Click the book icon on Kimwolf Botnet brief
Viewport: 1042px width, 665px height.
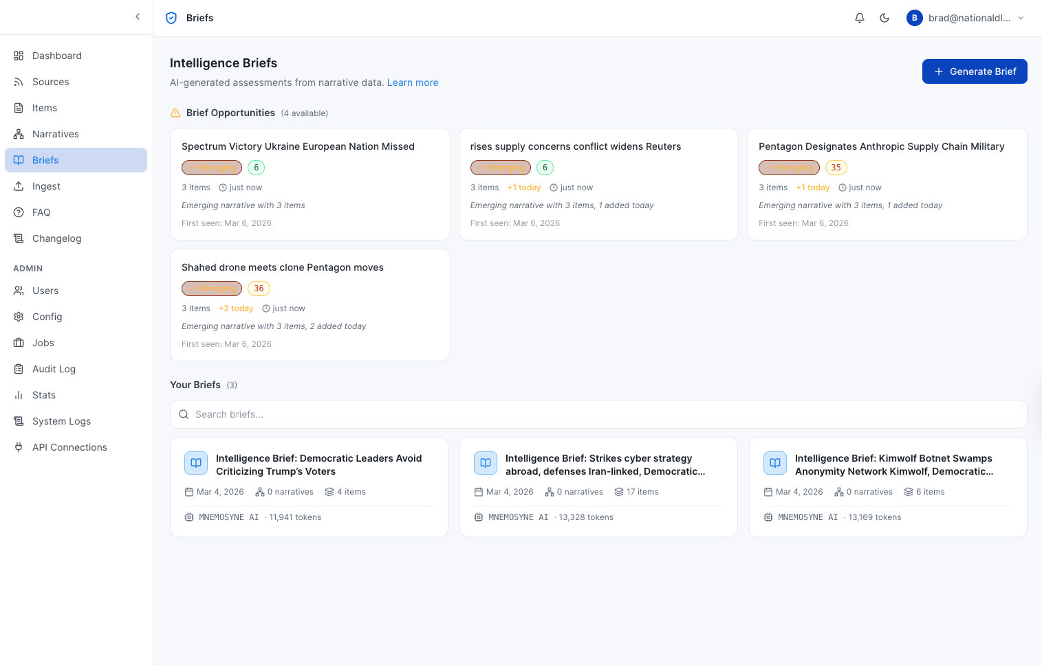[x=774, y=463]
